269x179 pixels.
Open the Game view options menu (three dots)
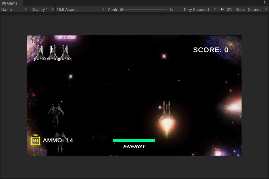[x=264, y=3]
